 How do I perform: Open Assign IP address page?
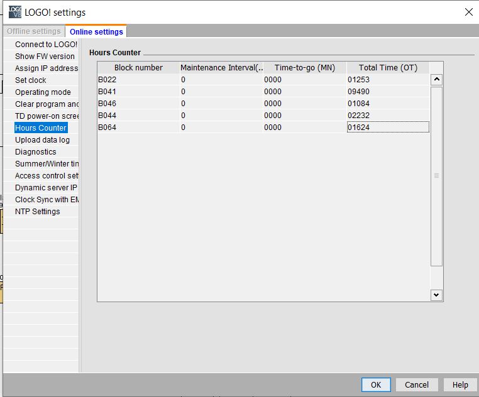[x=47, y=68]
